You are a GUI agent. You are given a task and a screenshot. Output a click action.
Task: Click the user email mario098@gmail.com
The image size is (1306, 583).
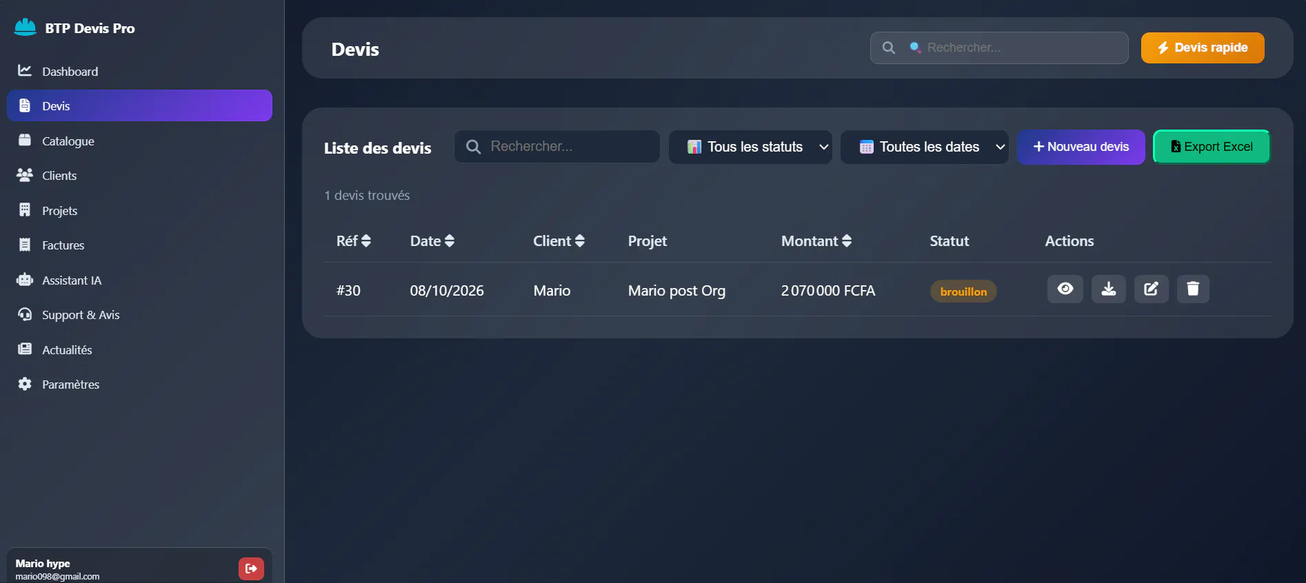pos(57,576)
